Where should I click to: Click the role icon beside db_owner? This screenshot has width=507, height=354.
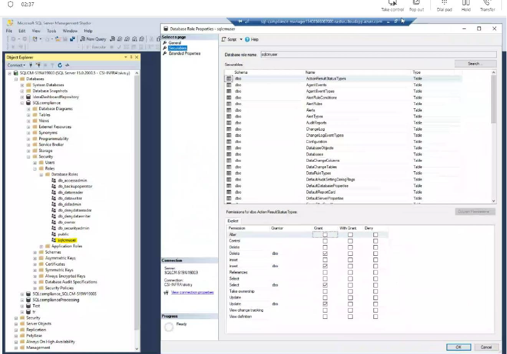tap(53, 222)
